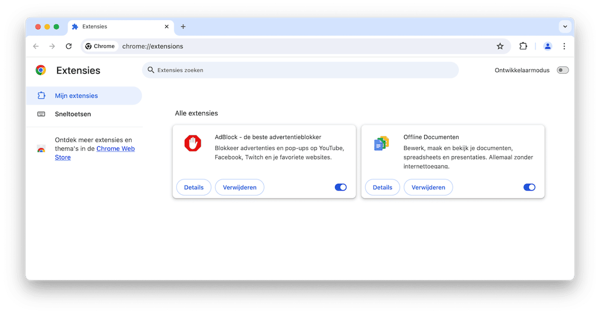Select the Extensies browser tab

click(x=120, y=27)
